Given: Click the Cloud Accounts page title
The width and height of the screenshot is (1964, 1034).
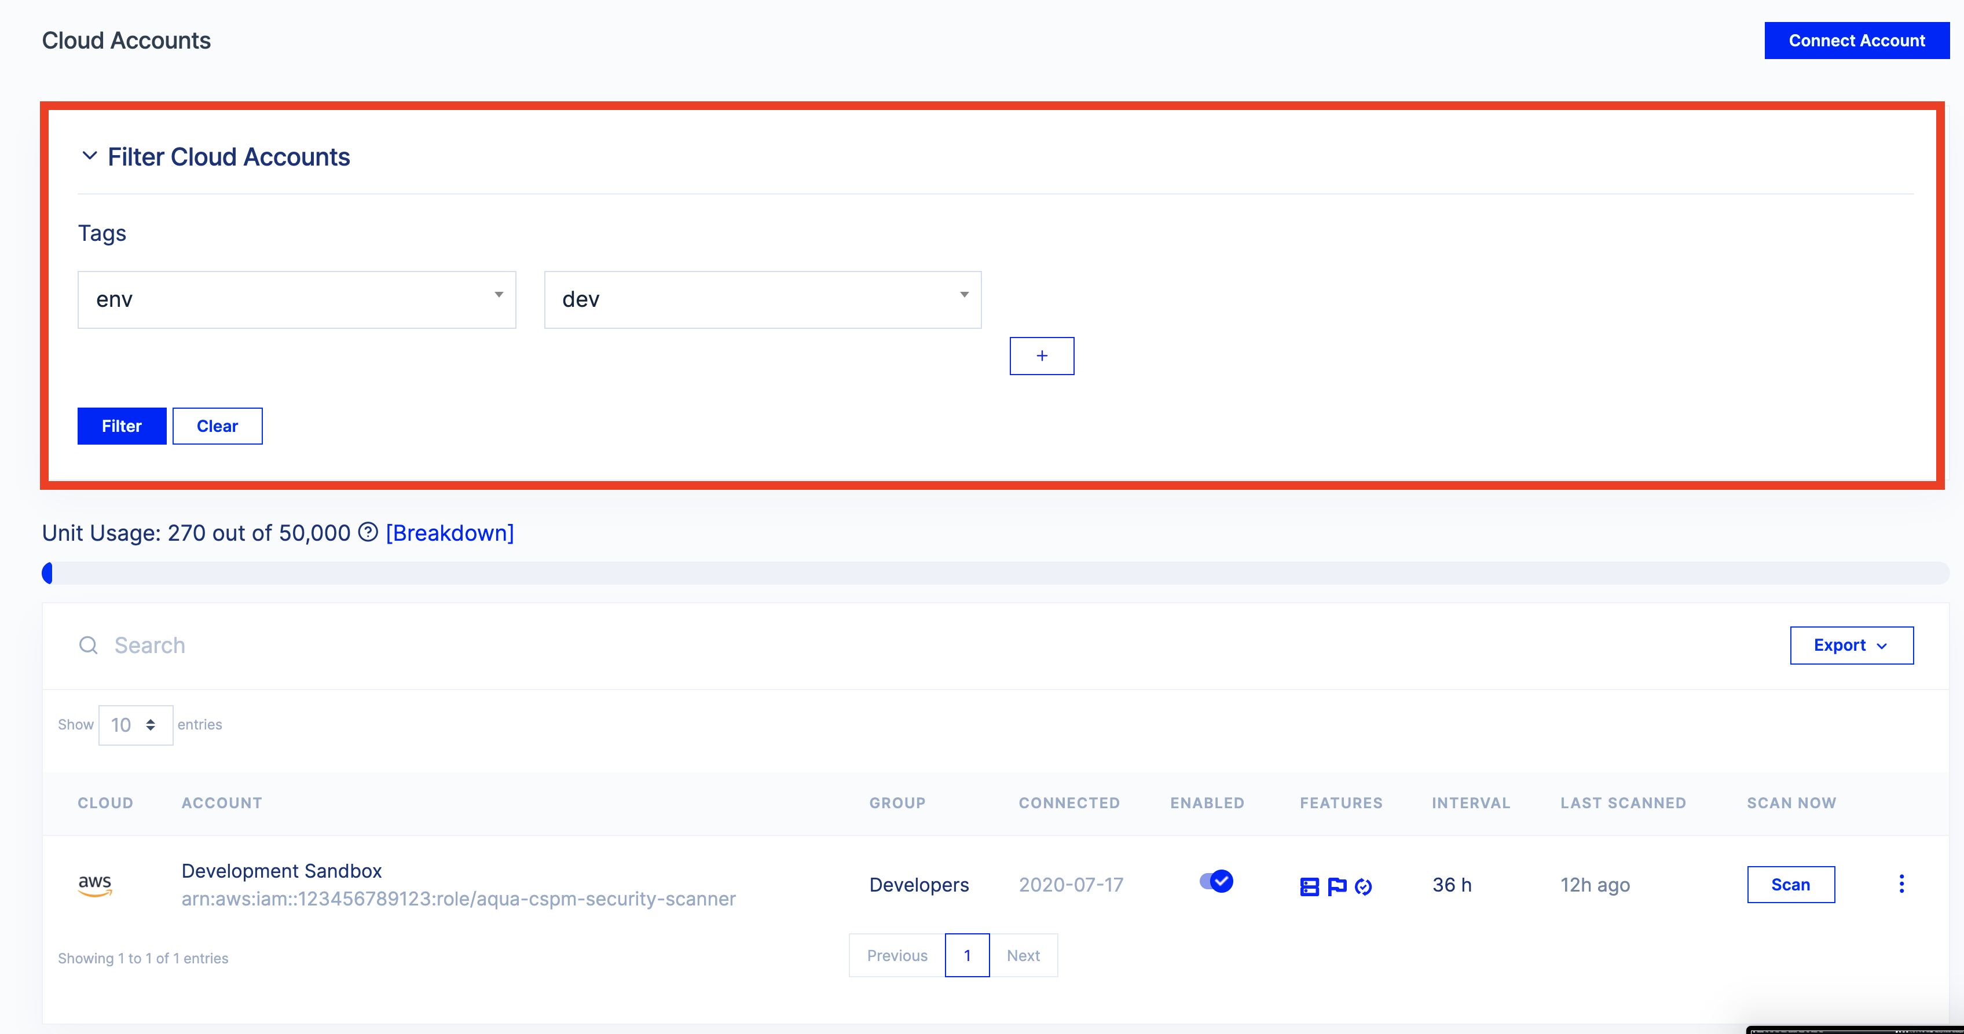Looking at the screenshot, I should click(x=127, y=41).
